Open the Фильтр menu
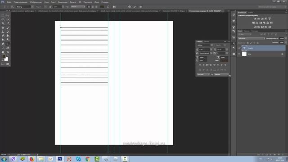The height and width of the screenshot is (162, 288). 73,2
